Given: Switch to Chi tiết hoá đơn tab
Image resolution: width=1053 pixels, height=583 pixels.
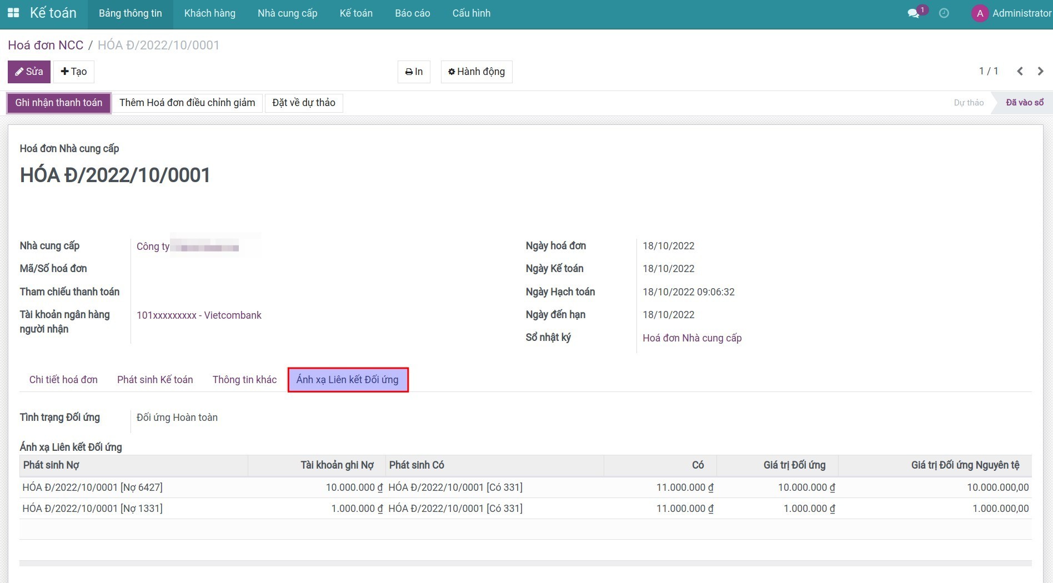Looking at the screenshot, I should click(63, 380).
